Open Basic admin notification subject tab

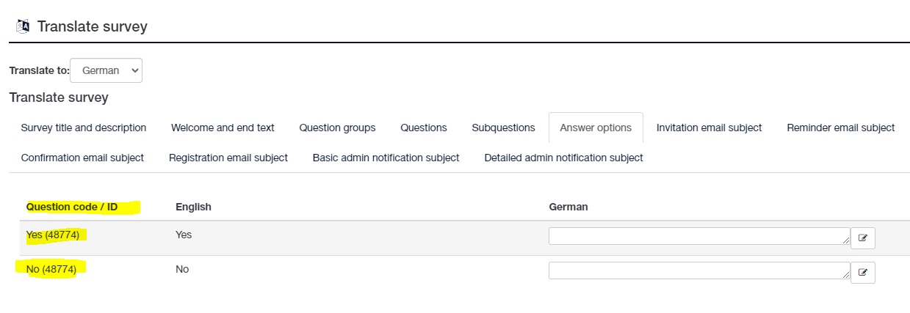click(x=386, y=158)
